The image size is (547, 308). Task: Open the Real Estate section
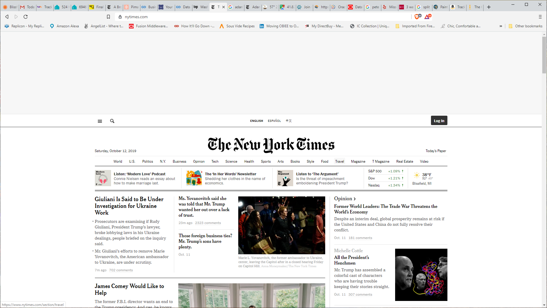pyautogui.click(x=405, y=161)
